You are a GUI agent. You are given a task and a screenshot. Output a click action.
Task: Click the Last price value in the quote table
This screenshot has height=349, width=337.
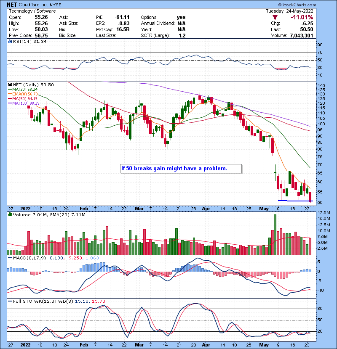point(306,29)
